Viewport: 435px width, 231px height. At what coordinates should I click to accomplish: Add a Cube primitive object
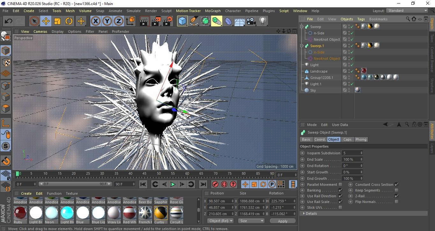(182, 21)
